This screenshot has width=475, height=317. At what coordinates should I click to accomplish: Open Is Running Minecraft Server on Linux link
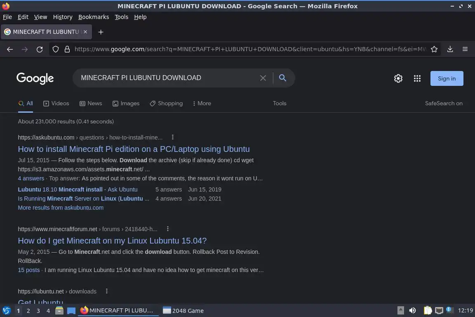(x=84, y=199)
